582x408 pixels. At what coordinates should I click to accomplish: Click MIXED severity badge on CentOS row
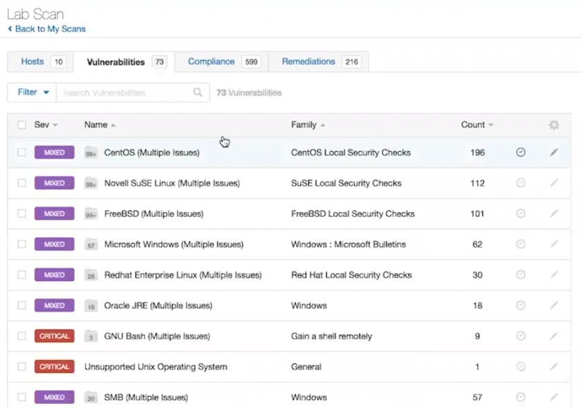point(55,152)
